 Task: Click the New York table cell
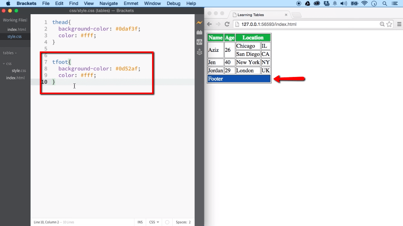[x=248, y=62]
